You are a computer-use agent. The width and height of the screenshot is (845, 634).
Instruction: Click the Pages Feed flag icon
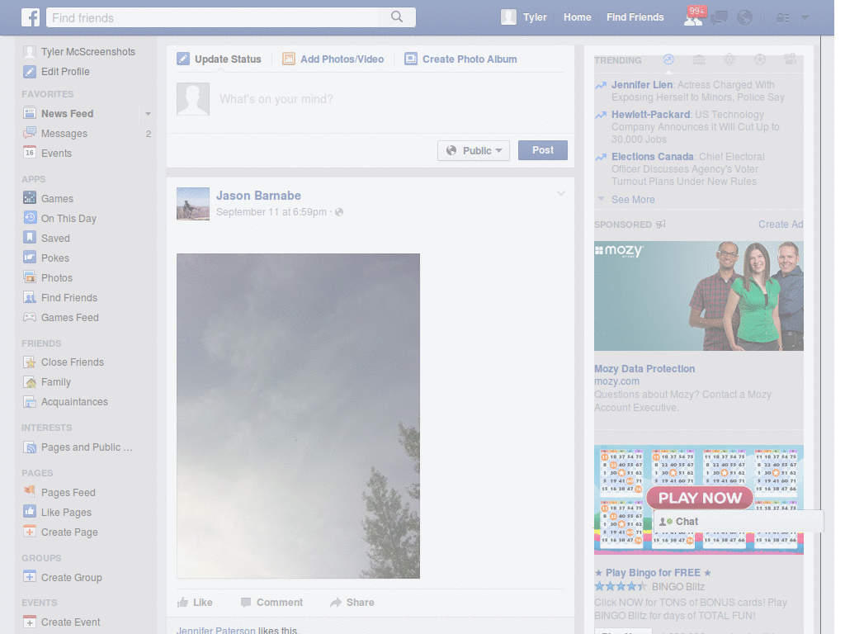[x=30, y=492]
